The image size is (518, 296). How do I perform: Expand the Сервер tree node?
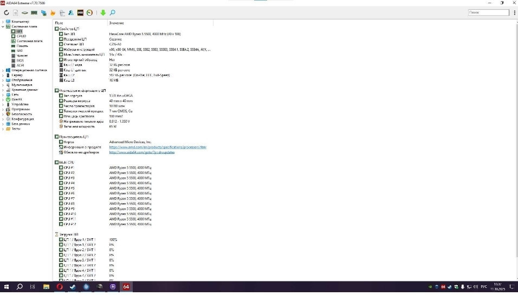tap(3, 76)
